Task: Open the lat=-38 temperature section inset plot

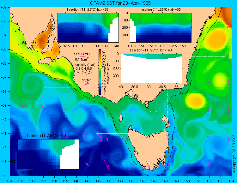Action: pos(88,28)
